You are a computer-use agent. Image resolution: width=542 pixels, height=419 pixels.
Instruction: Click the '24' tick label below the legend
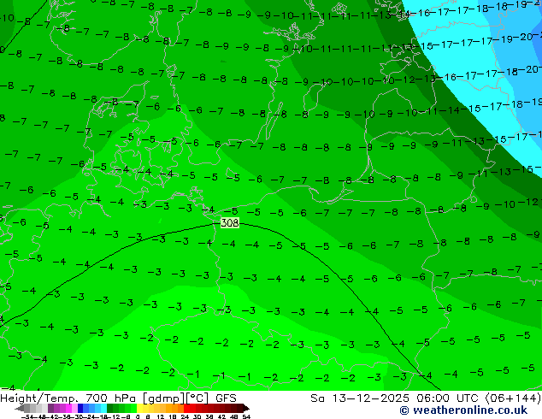click(x=185, y=416)
